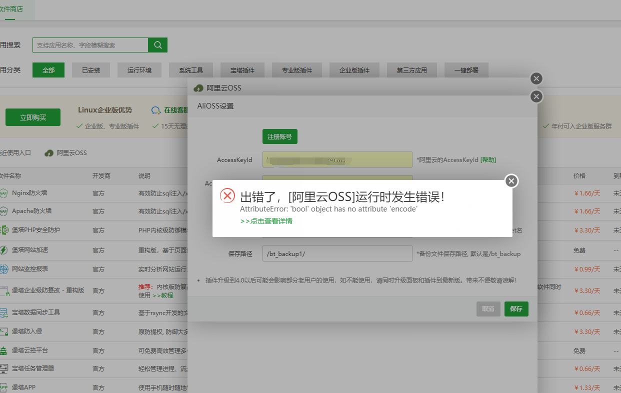The width and height of the screenshot is (621, 393).
Task: Click the 堡塔网站加速 name text
Action: (x=30, y=250)
